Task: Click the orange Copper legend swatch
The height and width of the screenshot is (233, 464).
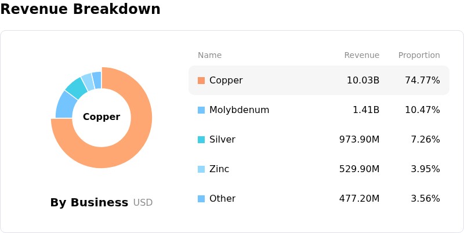Action: [201, 81]
